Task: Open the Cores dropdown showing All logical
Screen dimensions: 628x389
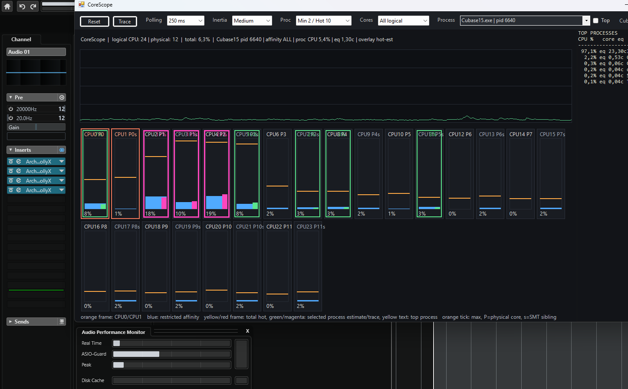Action: tap(404, 20)
